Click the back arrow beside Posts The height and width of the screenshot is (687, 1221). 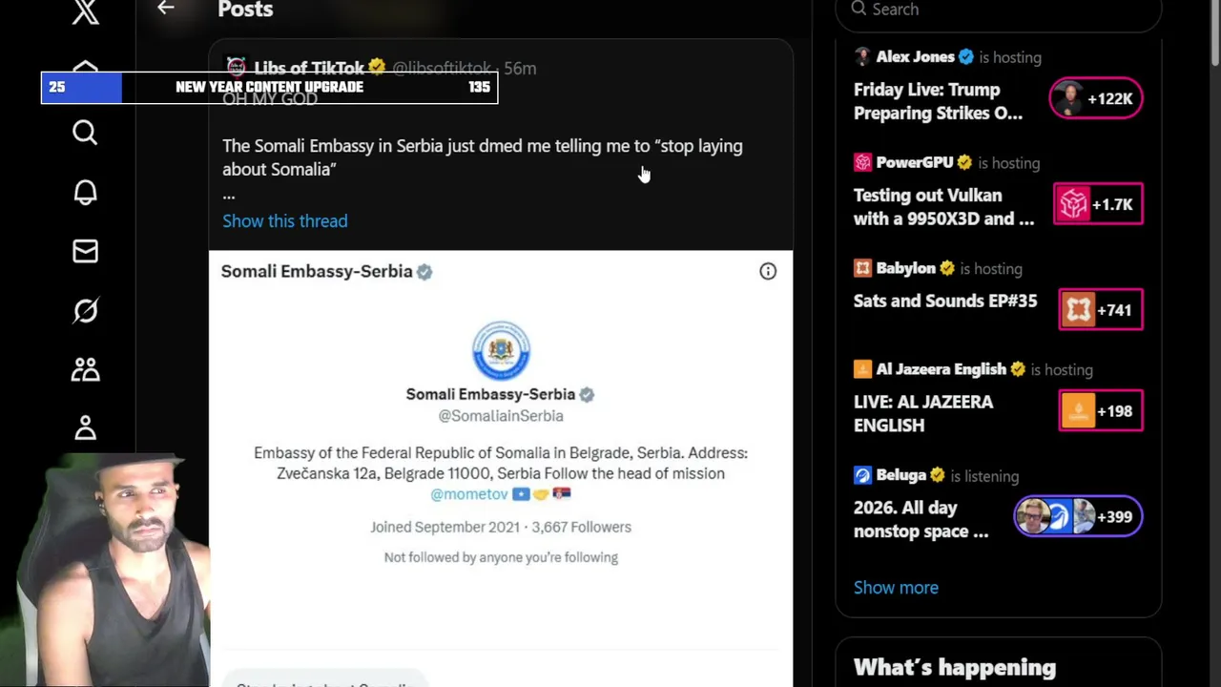[x=166, y=9]
